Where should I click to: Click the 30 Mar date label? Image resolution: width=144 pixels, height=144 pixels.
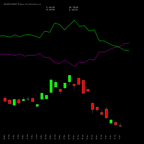coord(69,137)
